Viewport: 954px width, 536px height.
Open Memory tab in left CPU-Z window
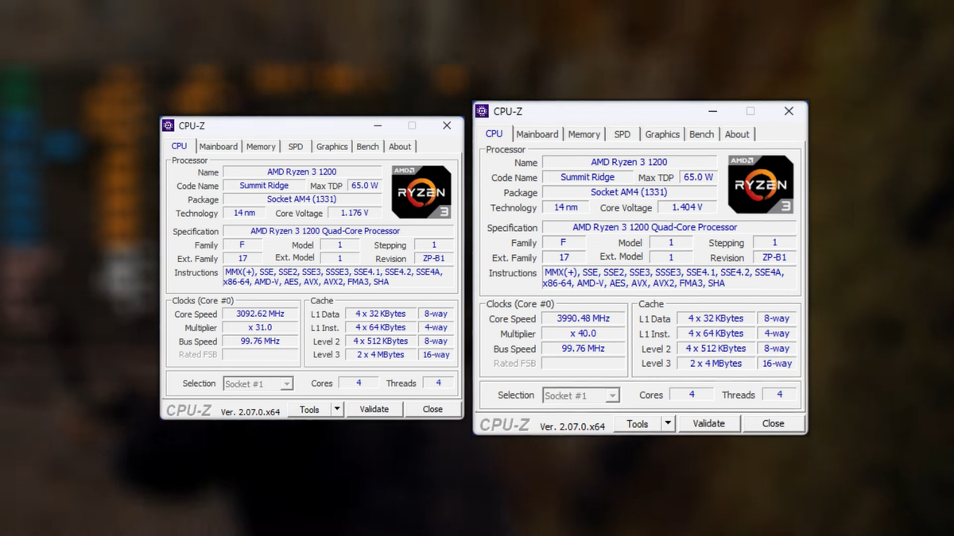(261, 147)
